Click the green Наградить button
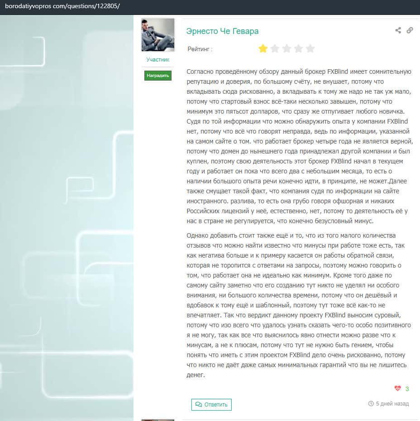 [x=158, y=76]
